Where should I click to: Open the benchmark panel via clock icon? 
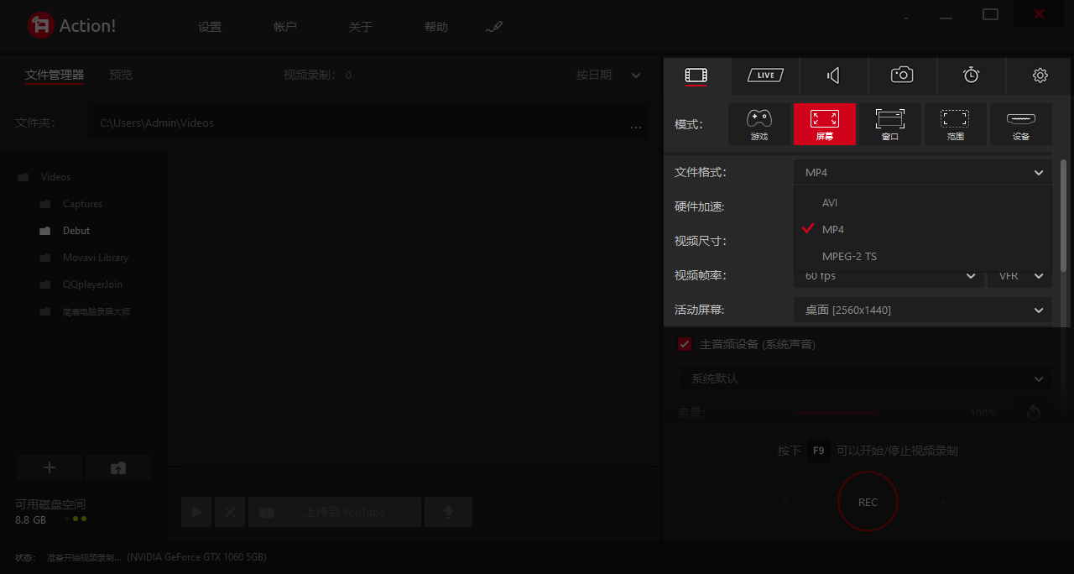971,75
